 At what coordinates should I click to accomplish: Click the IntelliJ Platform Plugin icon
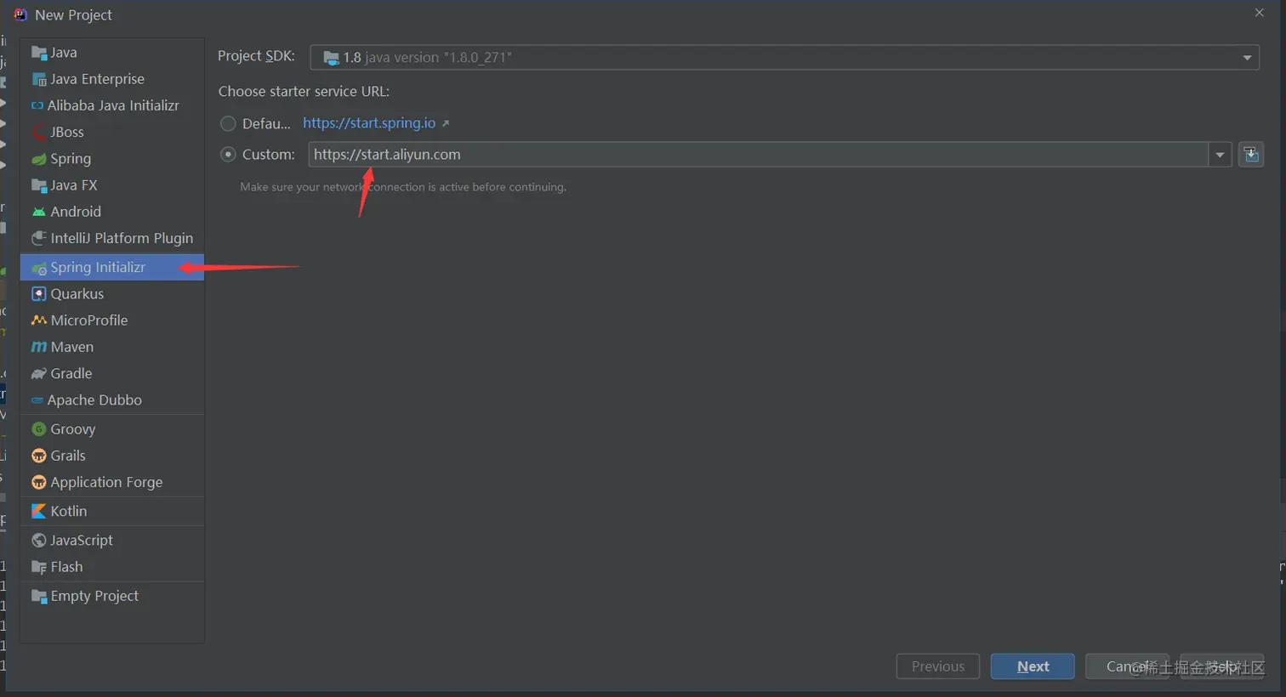pyautogui.click(x=38, y=238)
